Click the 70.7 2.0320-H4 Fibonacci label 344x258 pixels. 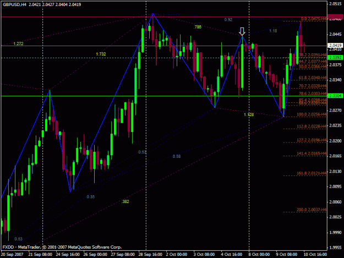tap(313, 86)
